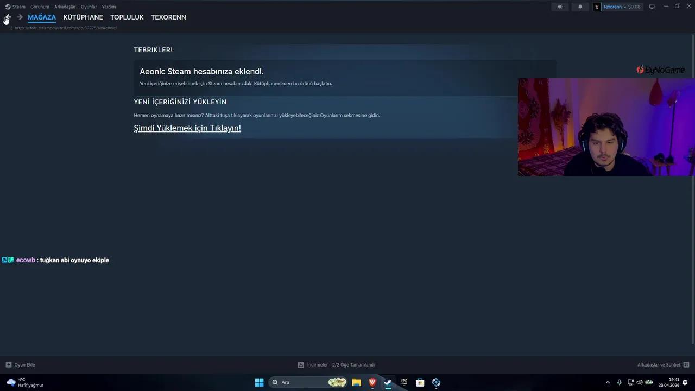Click the TEBRİKLER! heading
This screenshot has height=391, width=695.
(153, 50)
